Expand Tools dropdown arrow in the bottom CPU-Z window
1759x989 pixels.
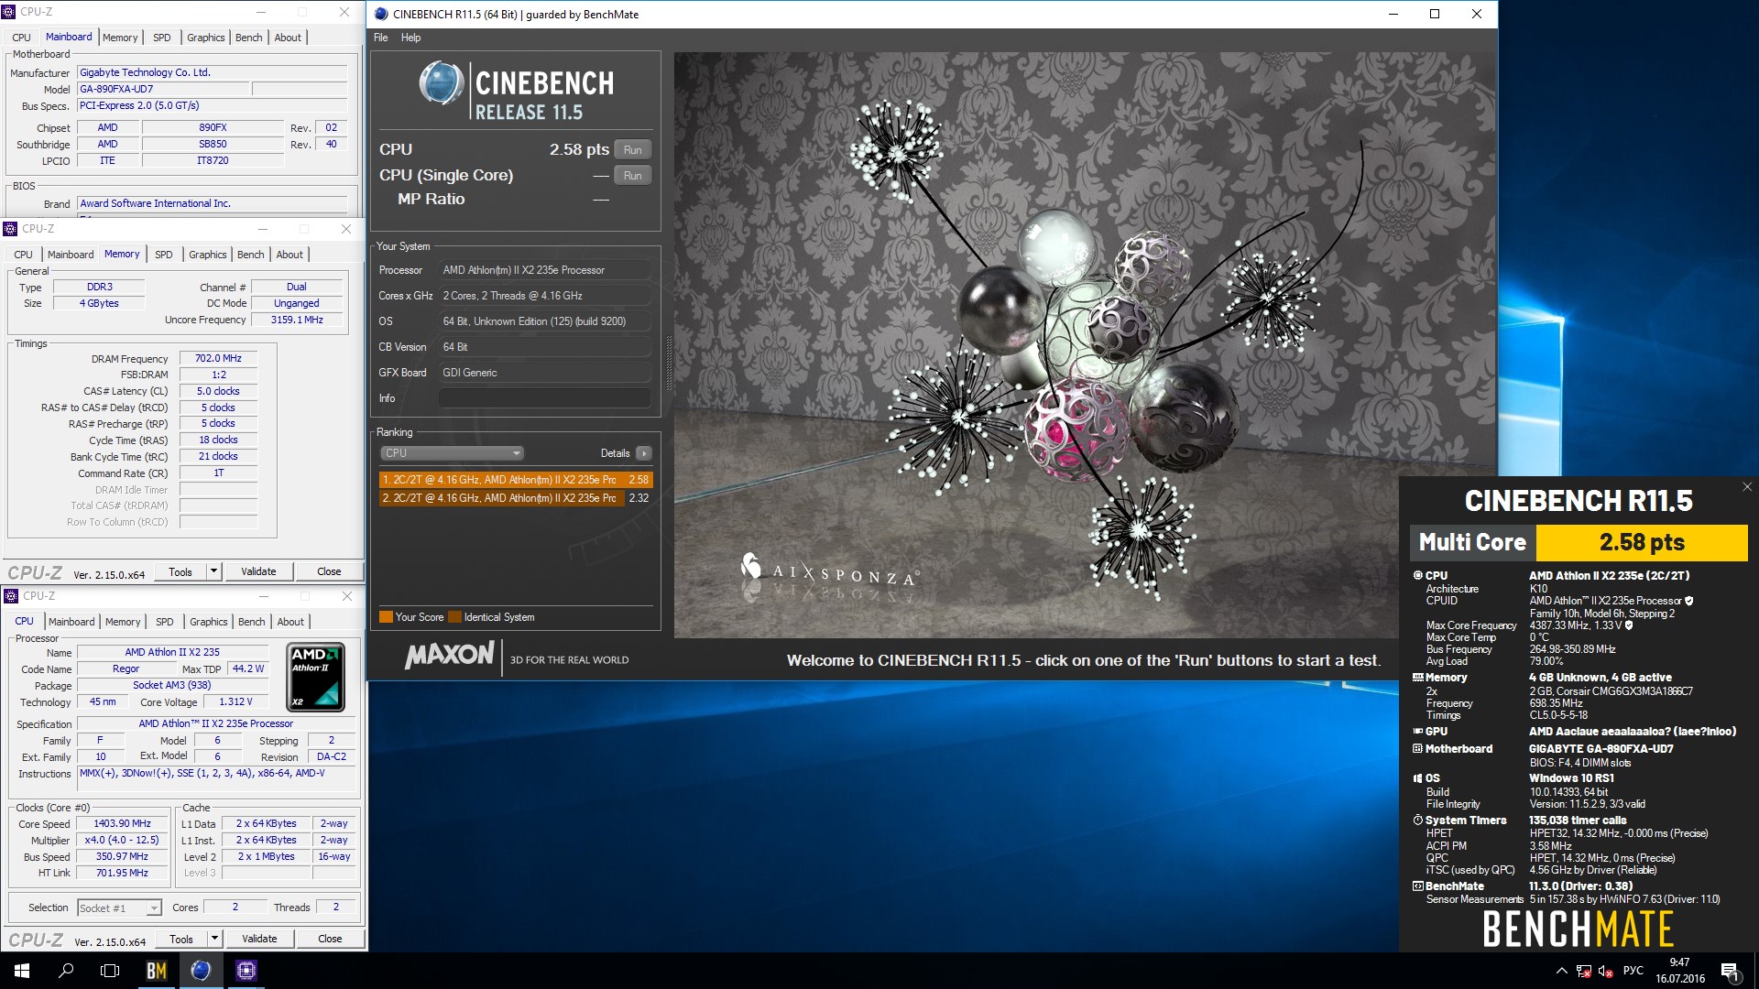pyautogui.click(x=214, y=939)
